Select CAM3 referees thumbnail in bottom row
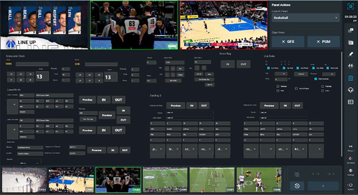 [118, 180]
